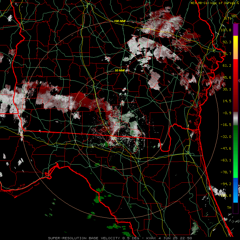Click the blue segment of velocity color bar
This screenshot has width=240, height=240.
(235, 190)
